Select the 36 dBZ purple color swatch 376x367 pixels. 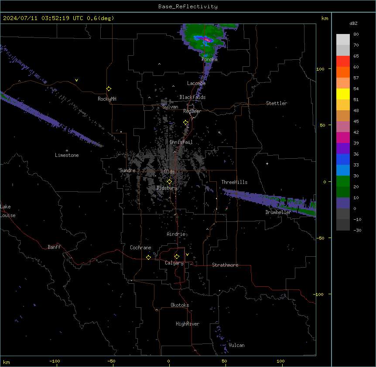click(x=343, y=148)
